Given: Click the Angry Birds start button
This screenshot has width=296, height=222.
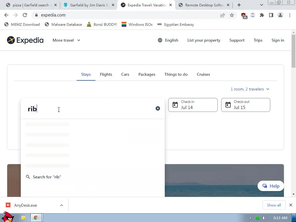Looking at the screenshot, I should click(x=7, y=217).
